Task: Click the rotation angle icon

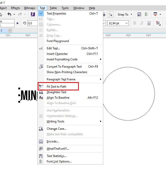Action: point(25,23)
